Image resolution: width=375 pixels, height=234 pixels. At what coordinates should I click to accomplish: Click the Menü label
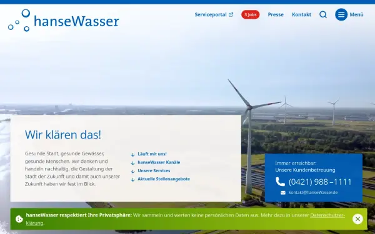coord(356,14)
